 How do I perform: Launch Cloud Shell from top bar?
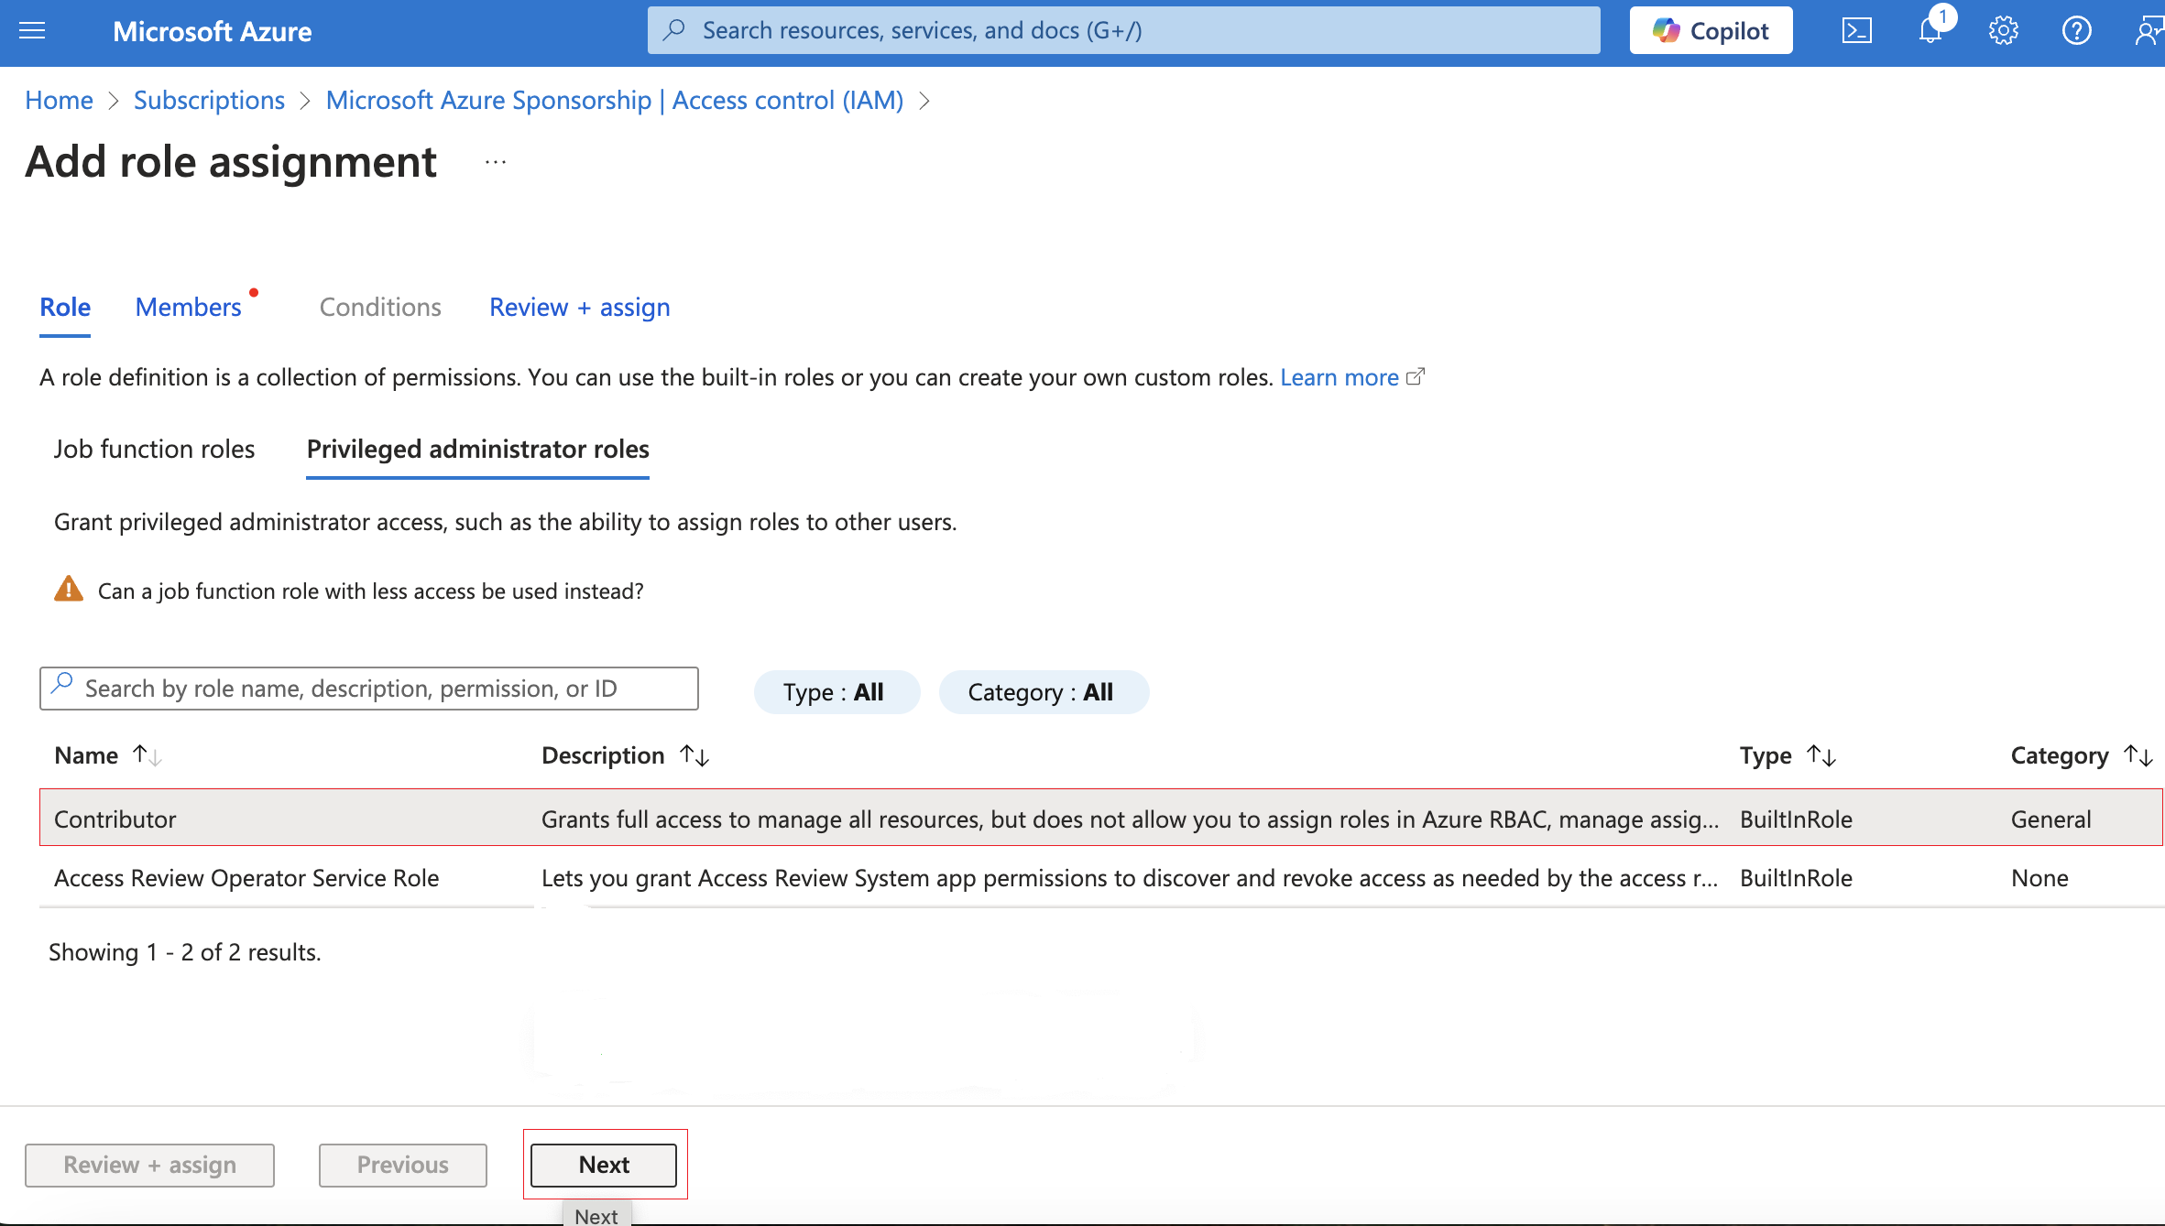[x=1856, y=31]
